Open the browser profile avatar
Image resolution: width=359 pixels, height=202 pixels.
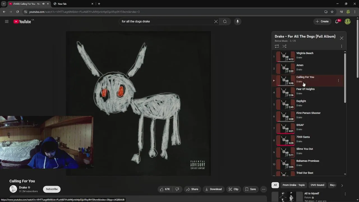[x=348, y=12]
